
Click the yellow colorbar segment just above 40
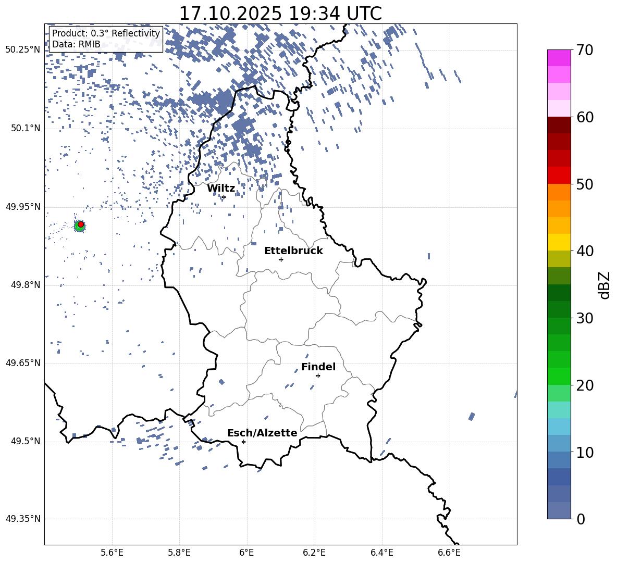pyautogui.click(x=559, y=242)
